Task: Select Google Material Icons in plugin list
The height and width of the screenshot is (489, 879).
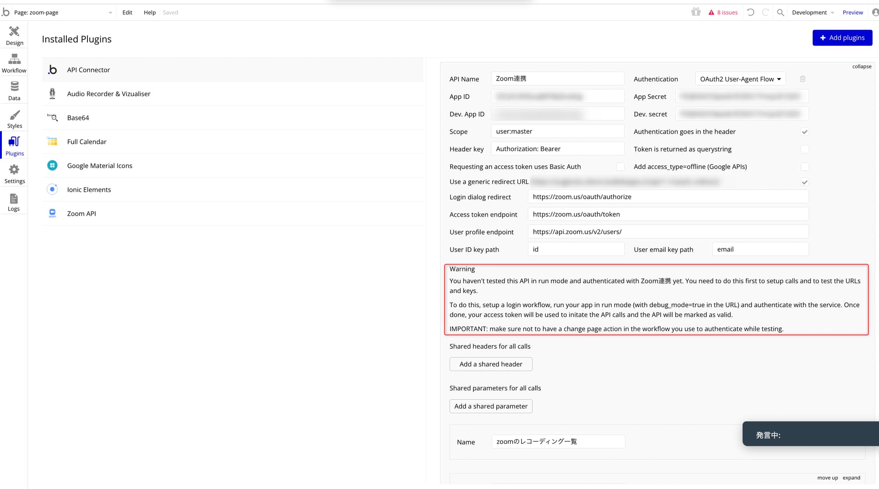Action: click(x=233, y=165)
